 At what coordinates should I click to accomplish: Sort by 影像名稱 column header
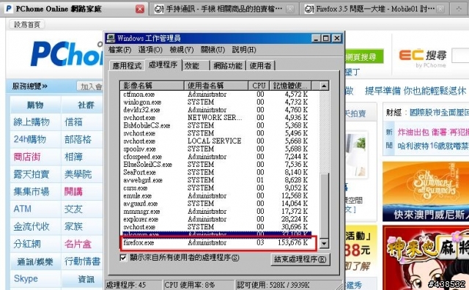click(x=152, y=86)
